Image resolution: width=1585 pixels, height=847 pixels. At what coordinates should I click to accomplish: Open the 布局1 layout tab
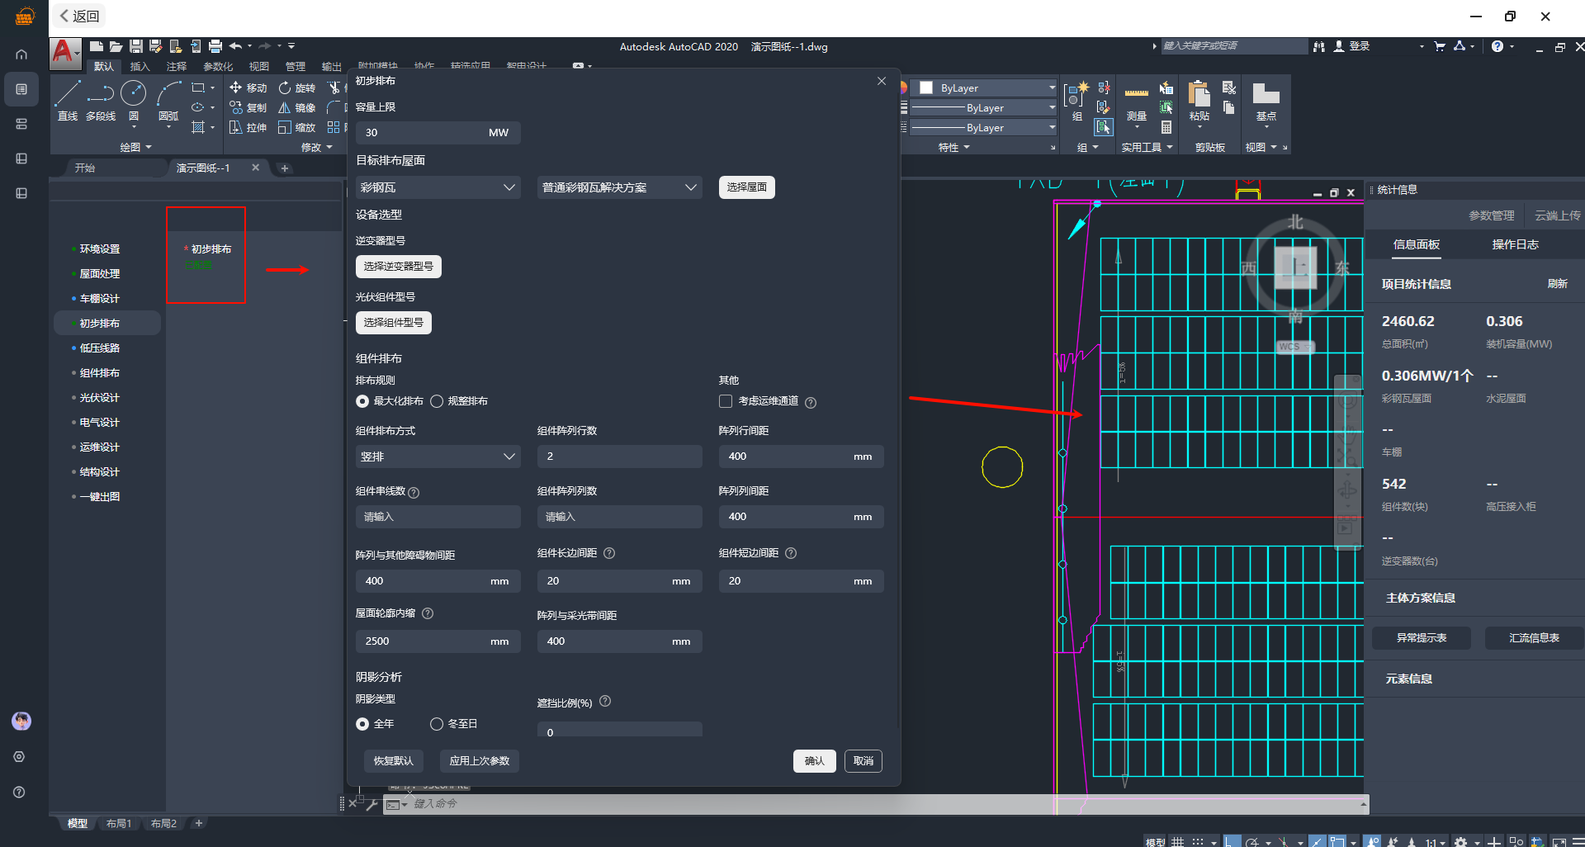118,823
